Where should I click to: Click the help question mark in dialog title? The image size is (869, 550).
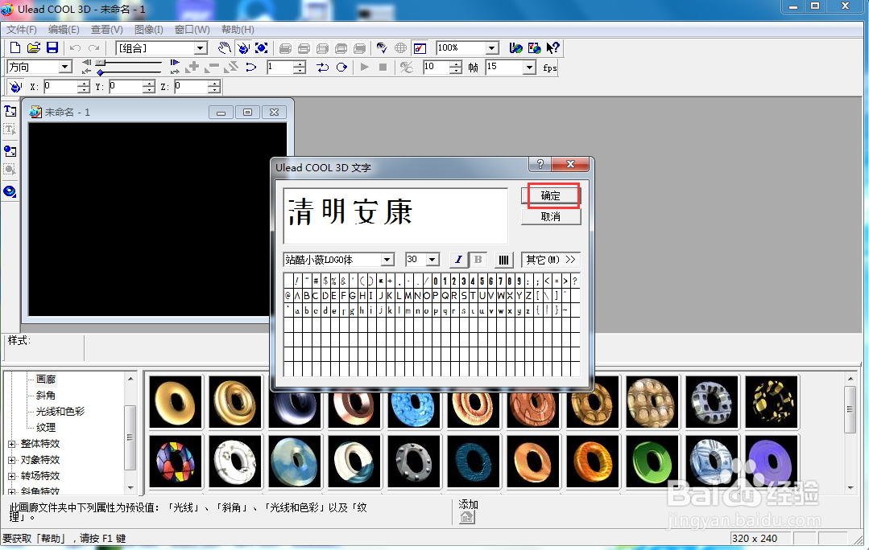pos(540,164)
